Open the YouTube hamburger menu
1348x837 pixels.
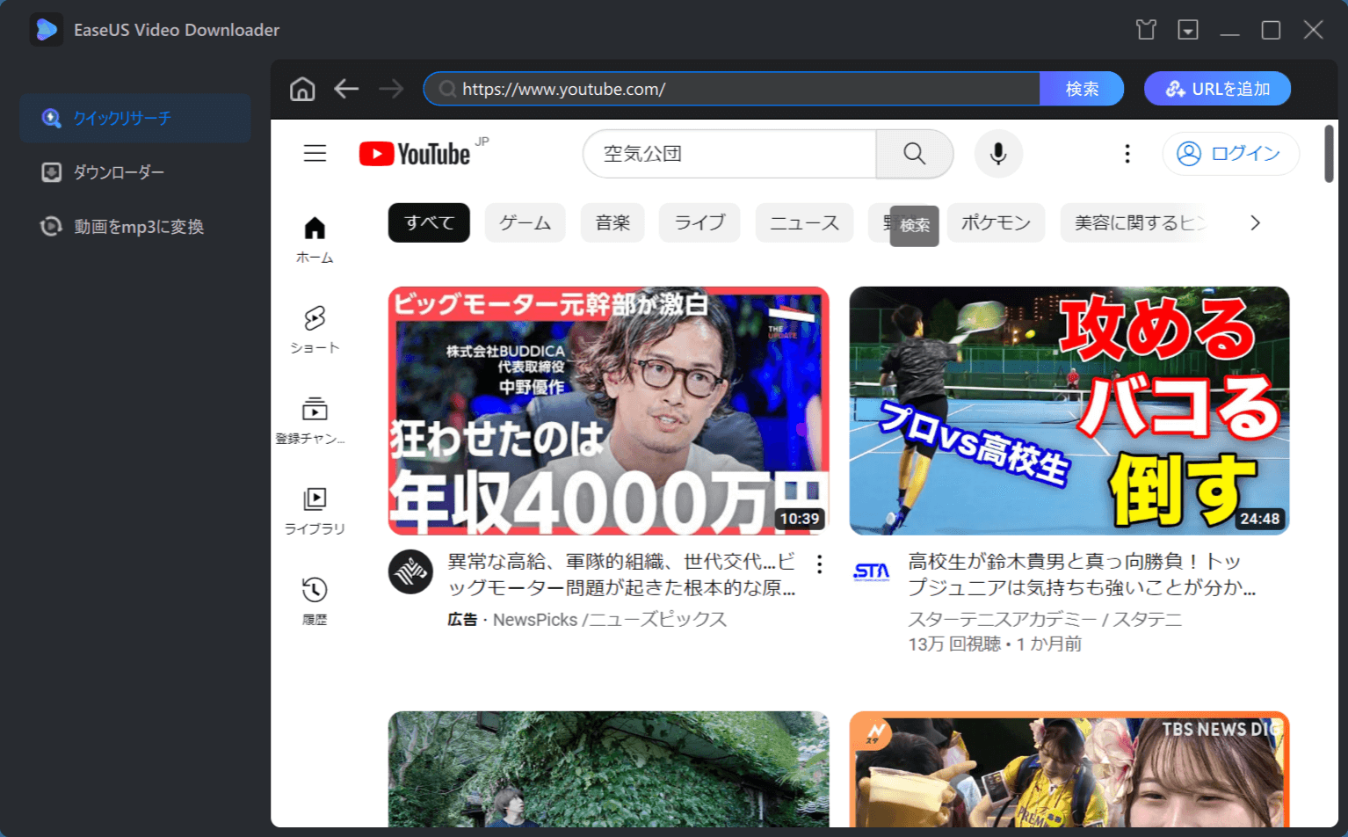315,154
